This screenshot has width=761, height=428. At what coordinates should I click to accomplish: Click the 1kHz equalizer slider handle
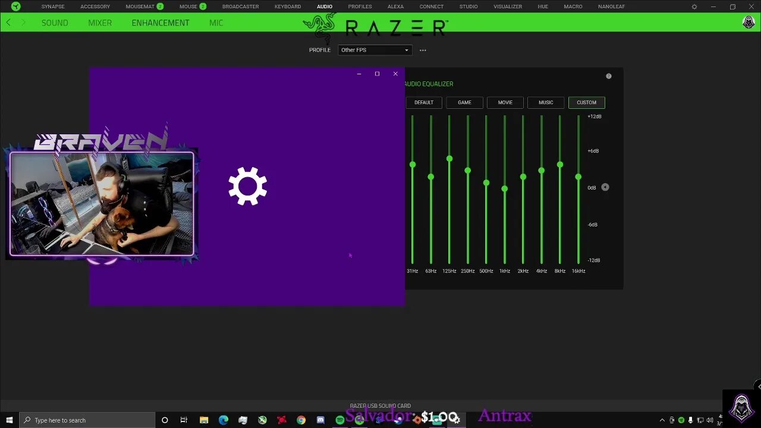(x=505, y=188)
